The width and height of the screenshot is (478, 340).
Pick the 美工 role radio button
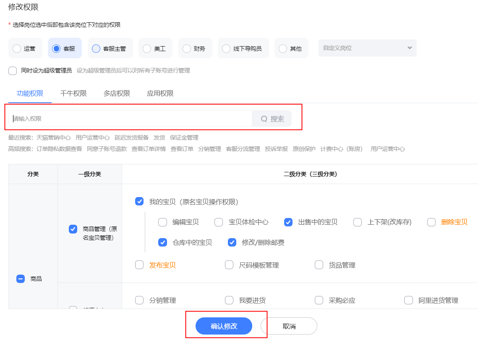[147, 49]
